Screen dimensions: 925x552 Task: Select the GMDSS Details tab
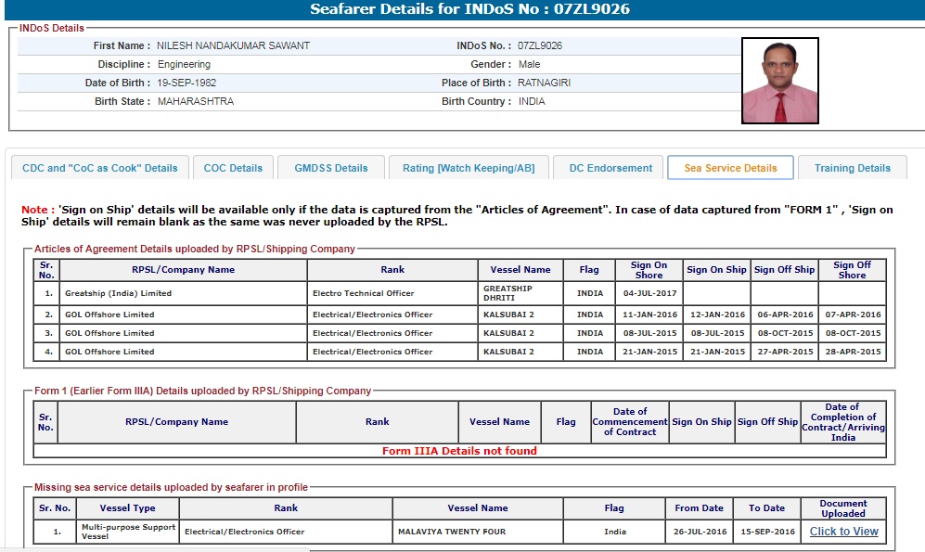pos(331,168)
